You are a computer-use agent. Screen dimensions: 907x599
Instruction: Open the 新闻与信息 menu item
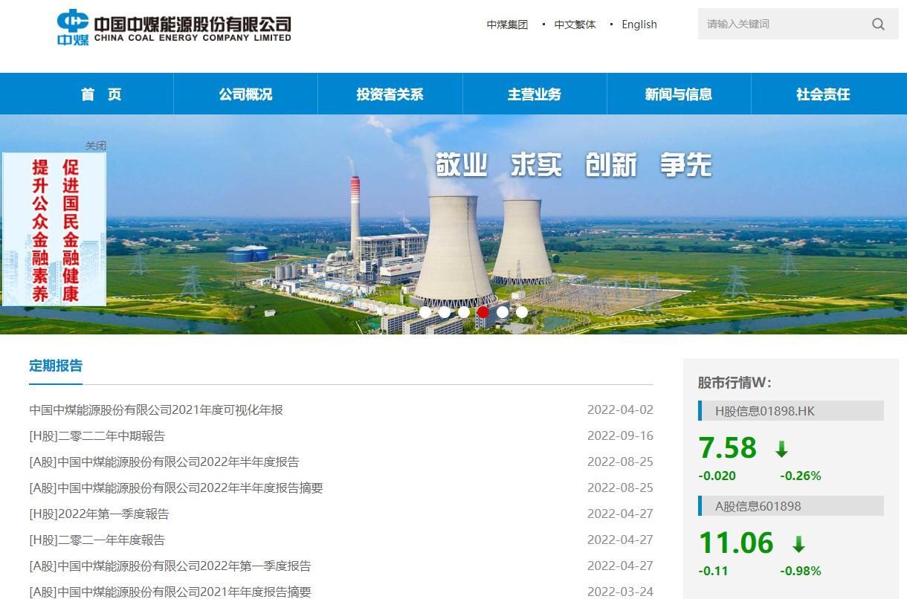click(679, 94)
